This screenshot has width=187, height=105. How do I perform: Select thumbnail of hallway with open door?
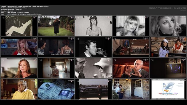[x=56, y=68]
